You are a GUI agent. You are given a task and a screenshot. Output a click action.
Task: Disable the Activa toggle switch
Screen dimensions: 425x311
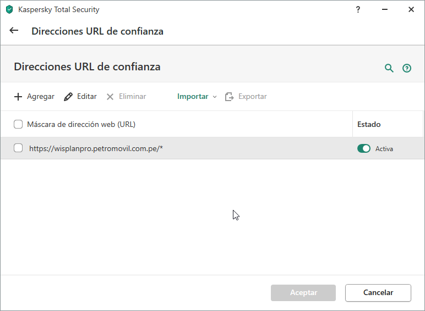point(364,148)
